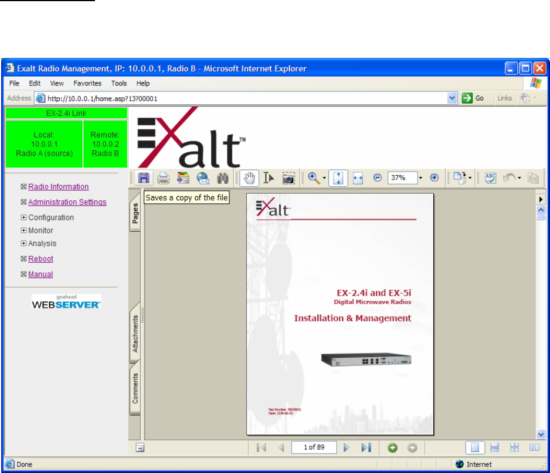Click the Go button
The height and width of the screenshot is (473, 550).
[473, 98]
